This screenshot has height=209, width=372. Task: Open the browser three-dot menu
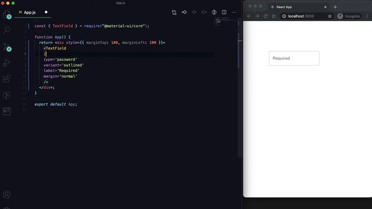point(367,16)
